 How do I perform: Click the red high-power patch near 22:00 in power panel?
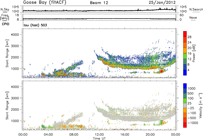coord(162,71)
